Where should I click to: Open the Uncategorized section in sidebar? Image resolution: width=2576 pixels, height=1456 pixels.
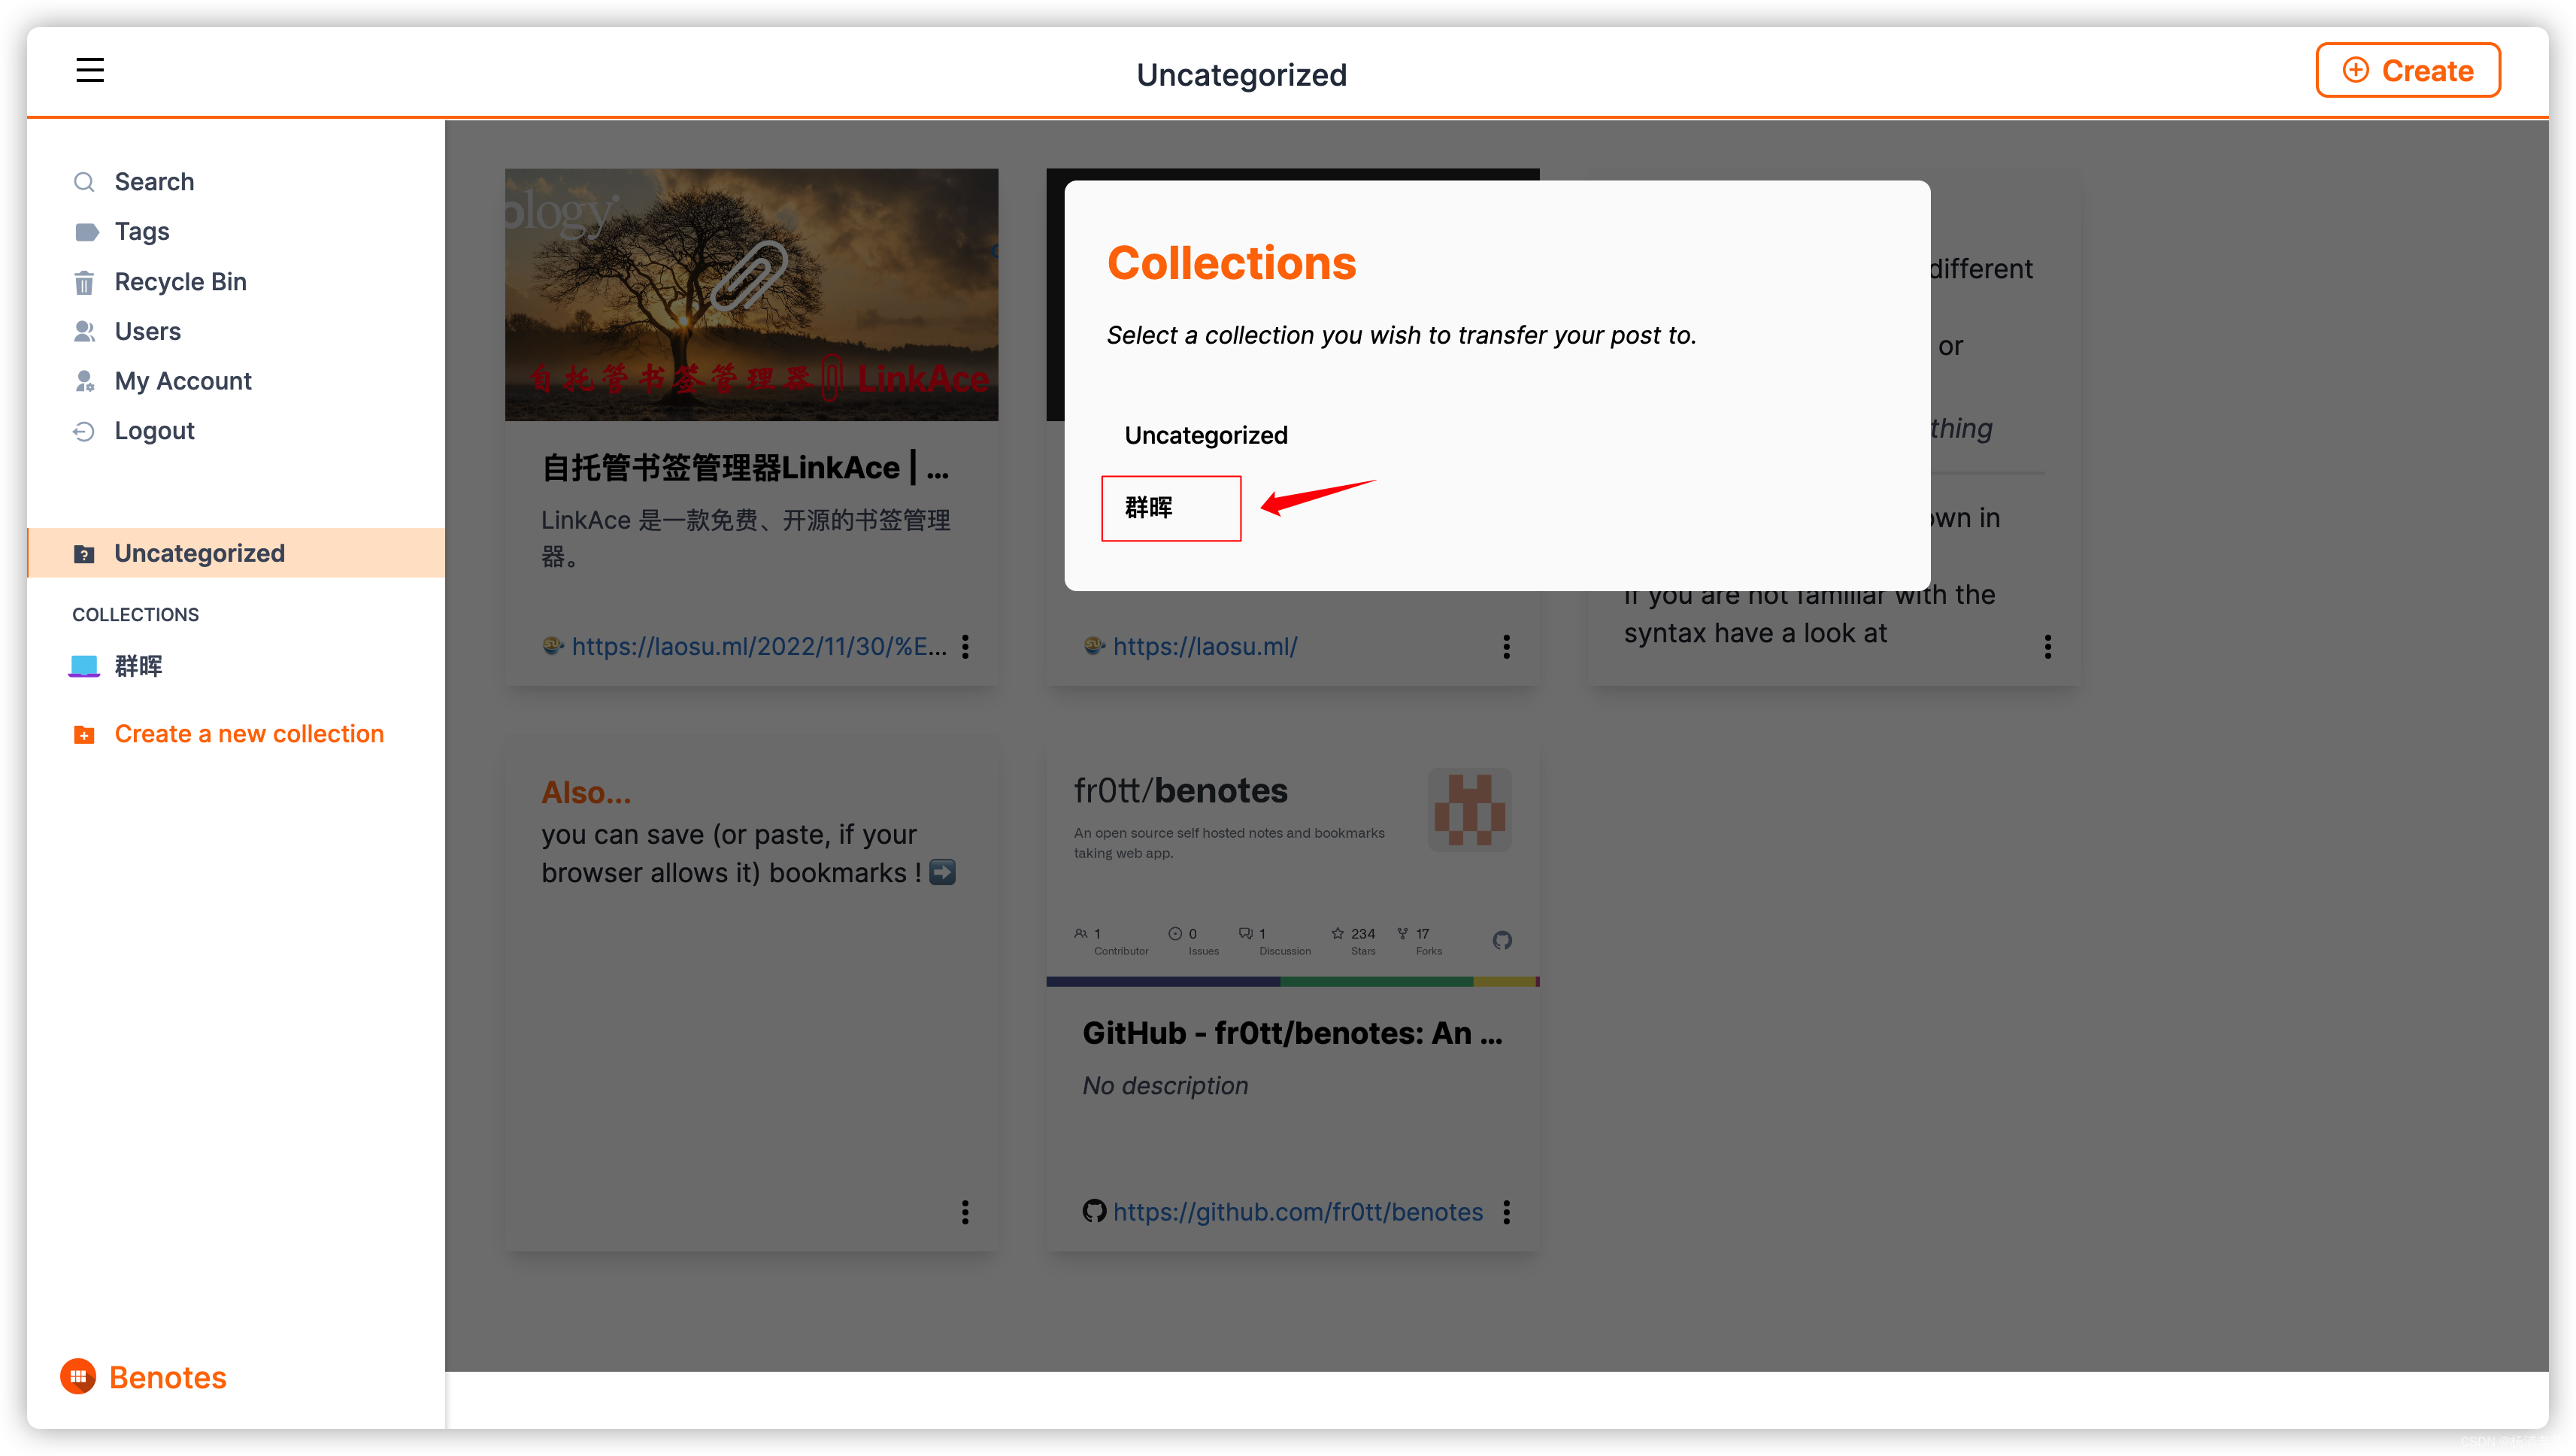[200, 552]
